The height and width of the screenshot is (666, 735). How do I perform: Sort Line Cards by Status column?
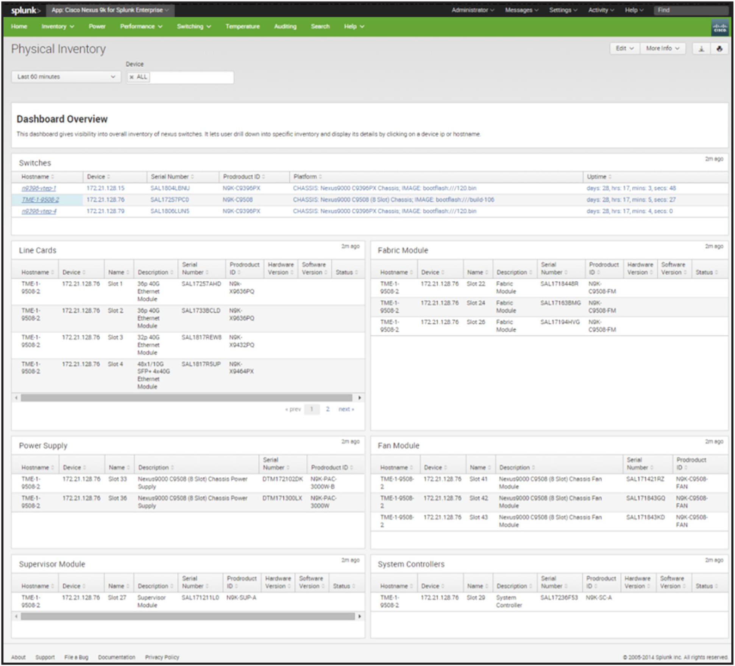point(346,272)
